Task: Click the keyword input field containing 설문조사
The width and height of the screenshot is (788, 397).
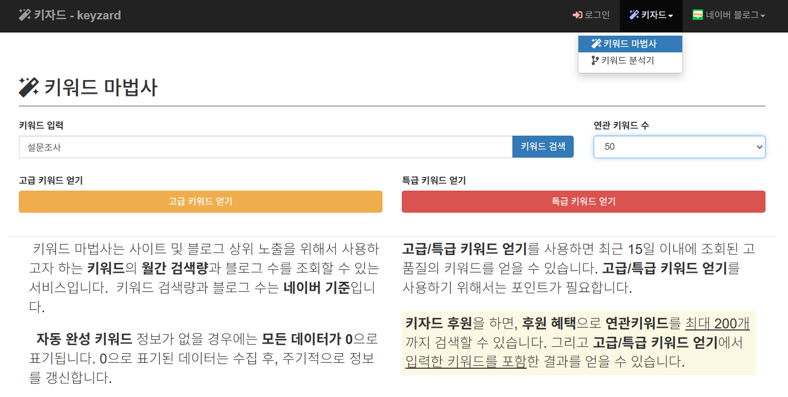Action: click(262, 147)
